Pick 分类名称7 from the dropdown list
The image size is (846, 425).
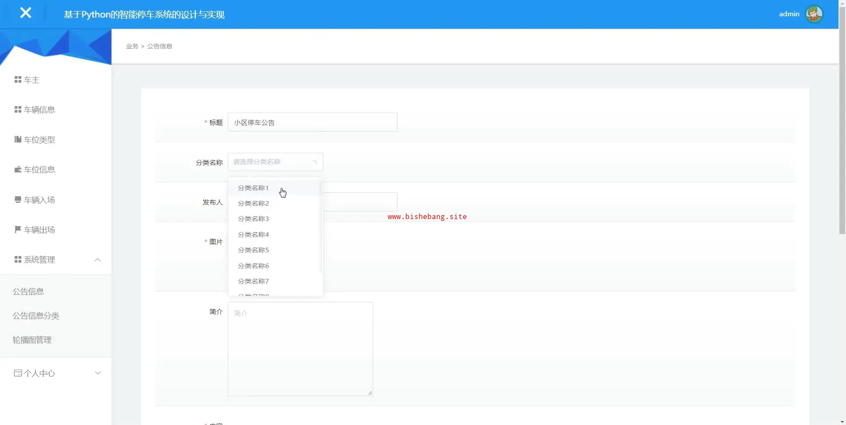click(253, 281)
